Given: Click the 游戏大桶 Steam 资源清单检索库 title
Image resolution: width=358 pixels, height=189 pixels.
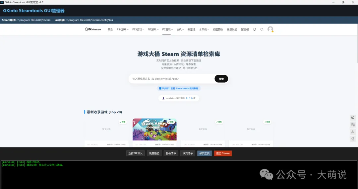Looking at the screenshot, I should [179, 54].
